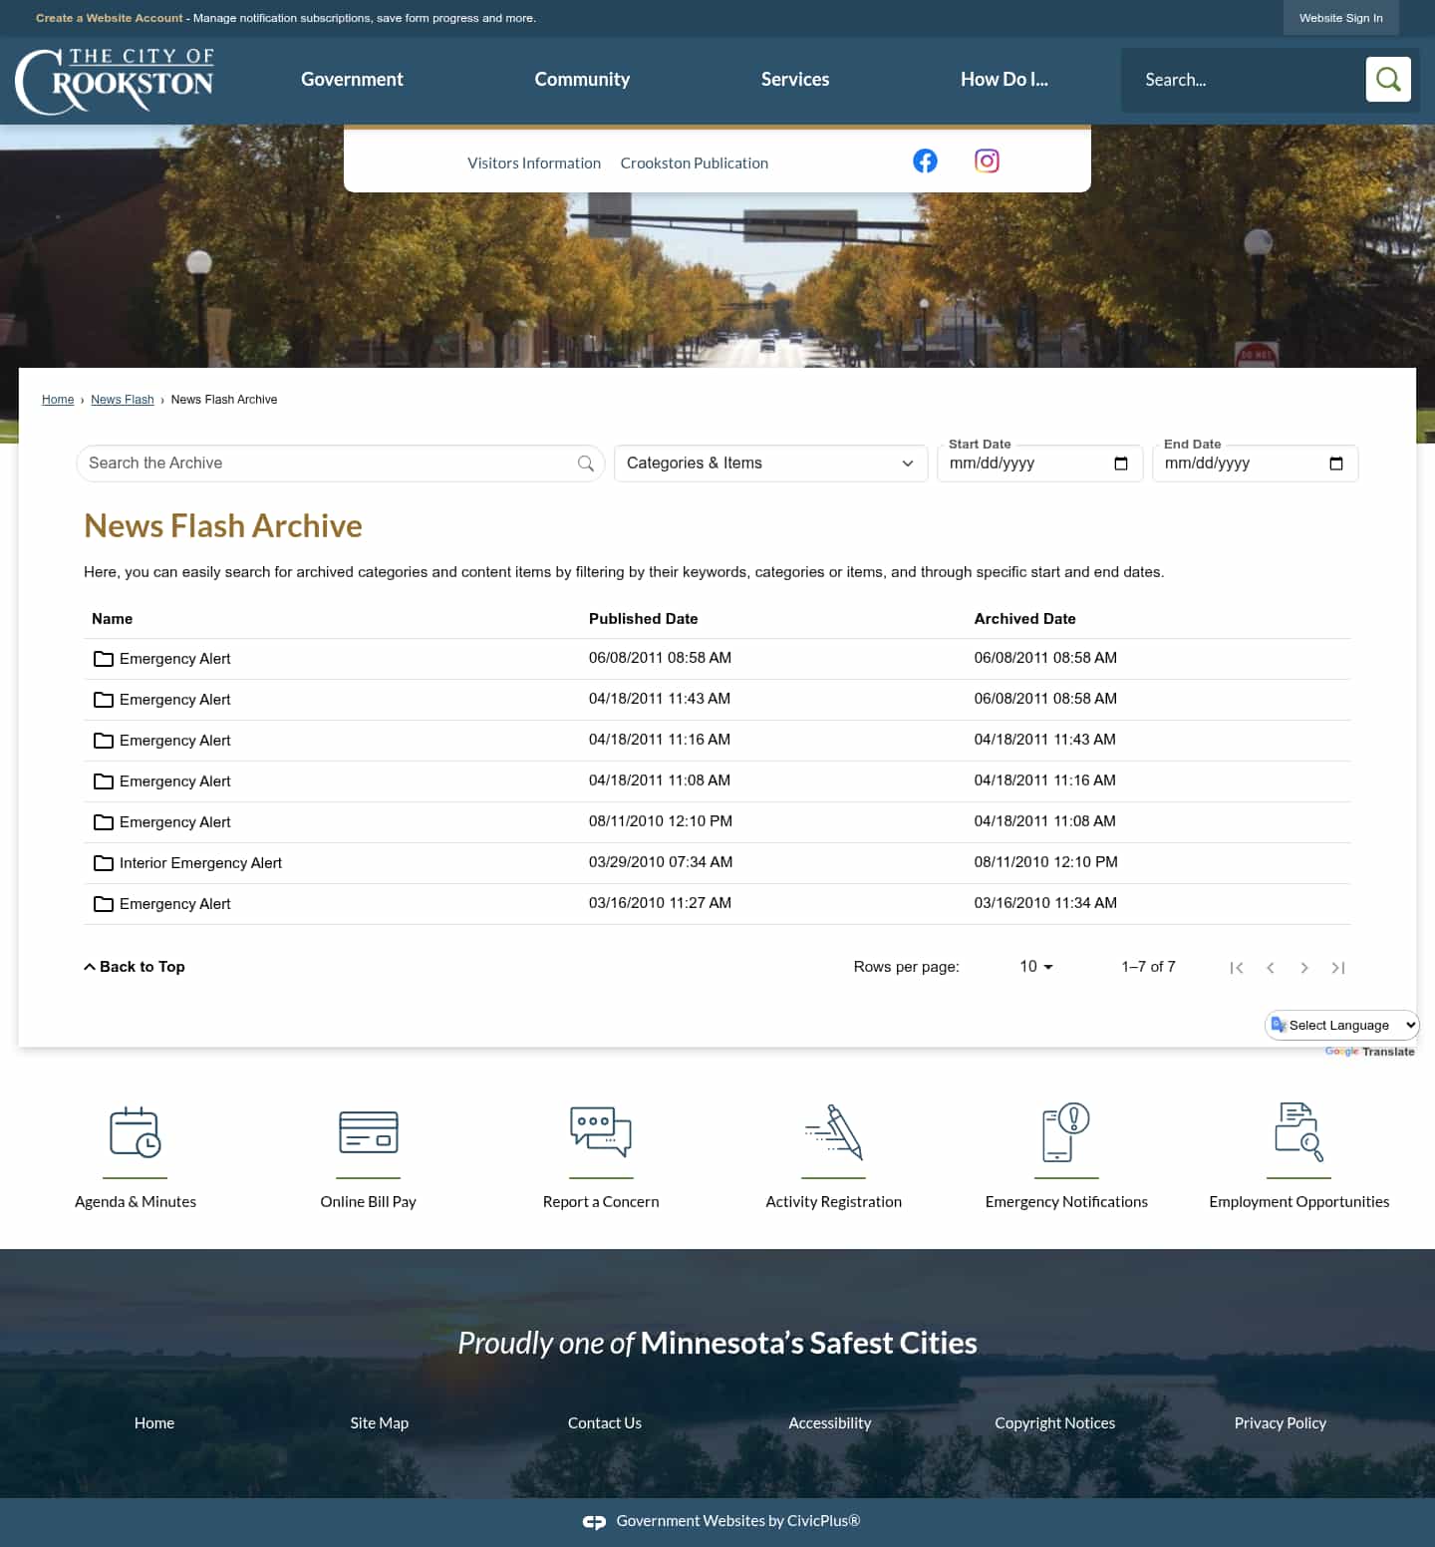Open the Start Date calendar picker icon
The height and width of the screenshot is (1547, 1435).
point(1121,464)
